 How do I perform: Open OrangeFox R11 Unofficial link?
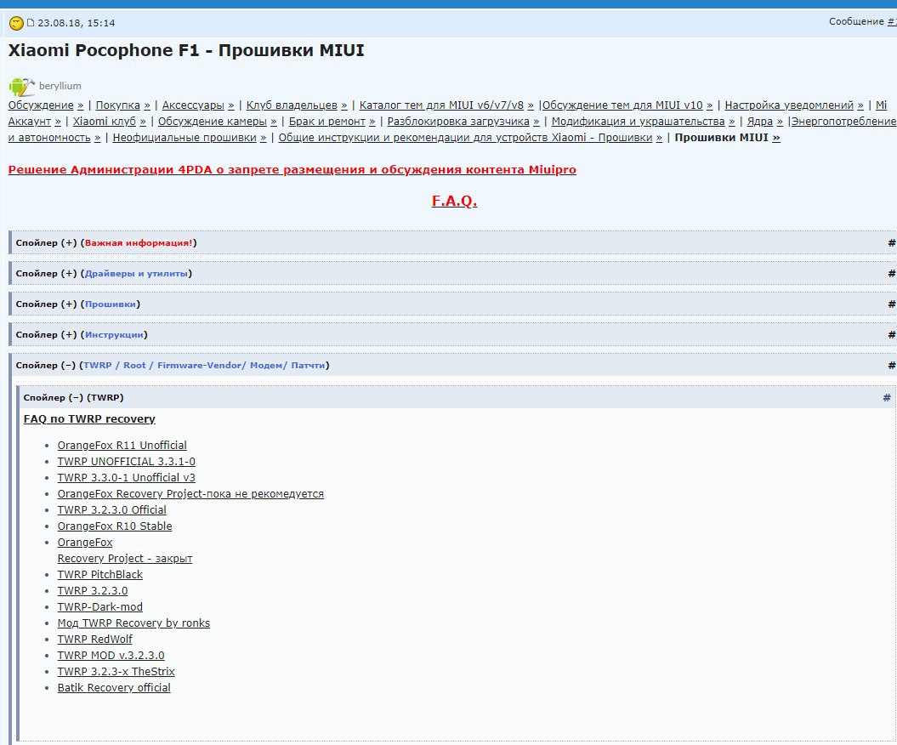tap(122, 445)
